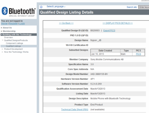This screenshot has width=149, height=113.
Task: Click the Bluetooth SIG logo
Action: tap(19, 12)
